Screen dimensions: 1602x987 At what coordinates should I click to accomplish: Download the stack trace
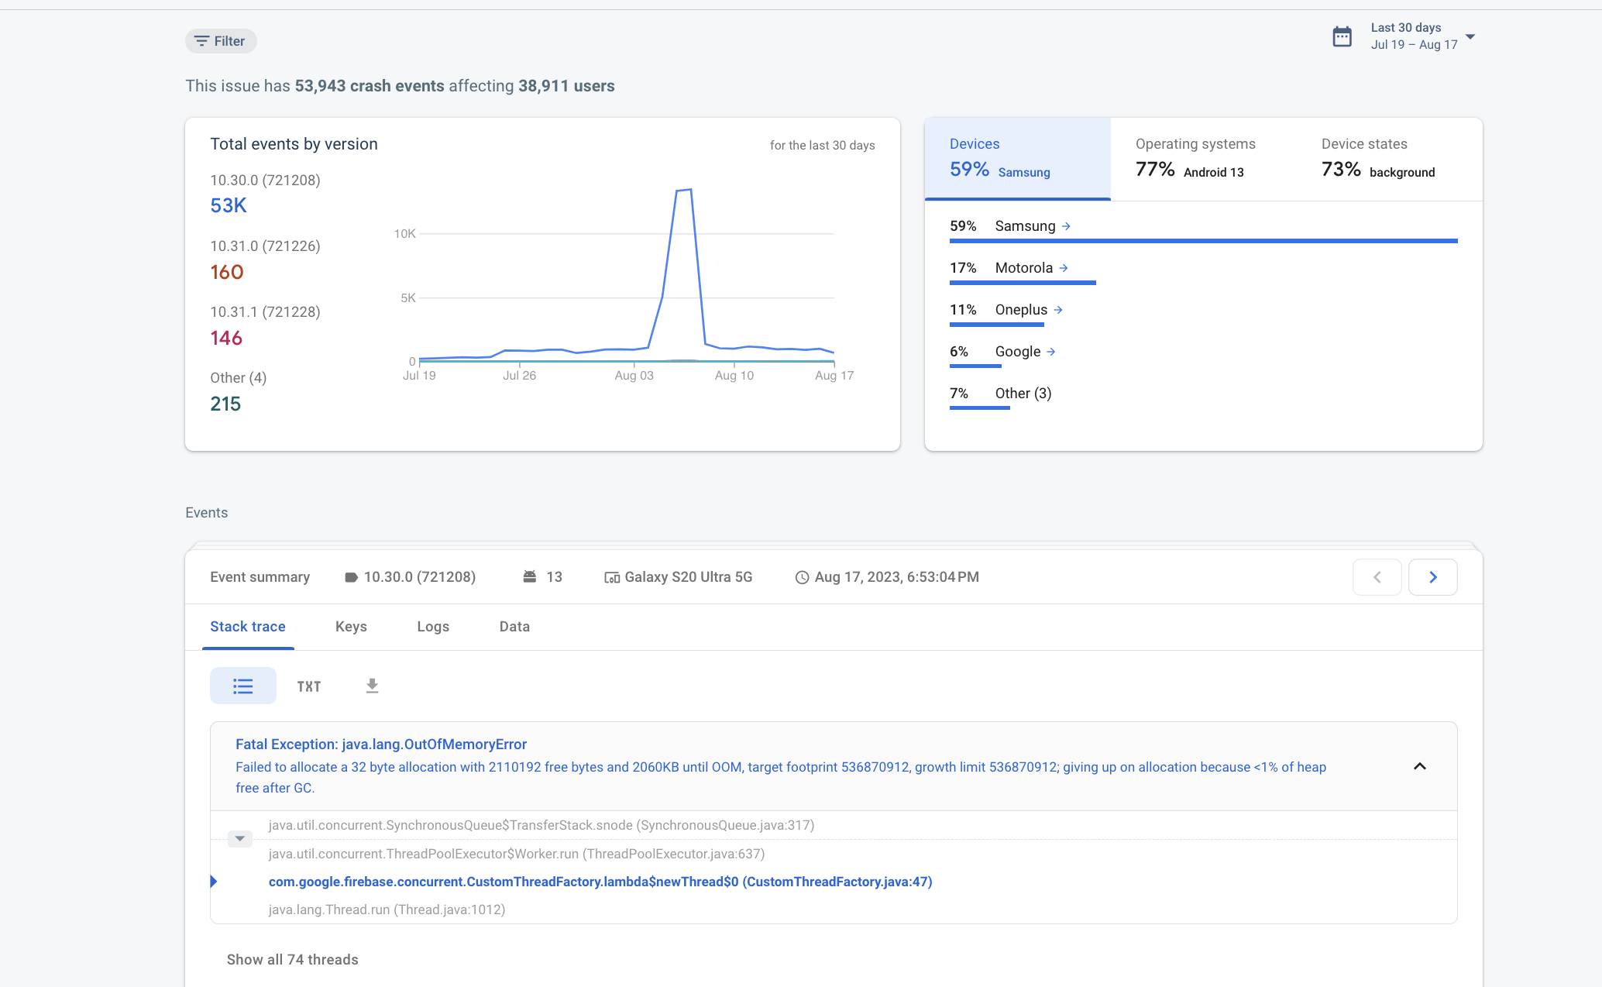372,686
